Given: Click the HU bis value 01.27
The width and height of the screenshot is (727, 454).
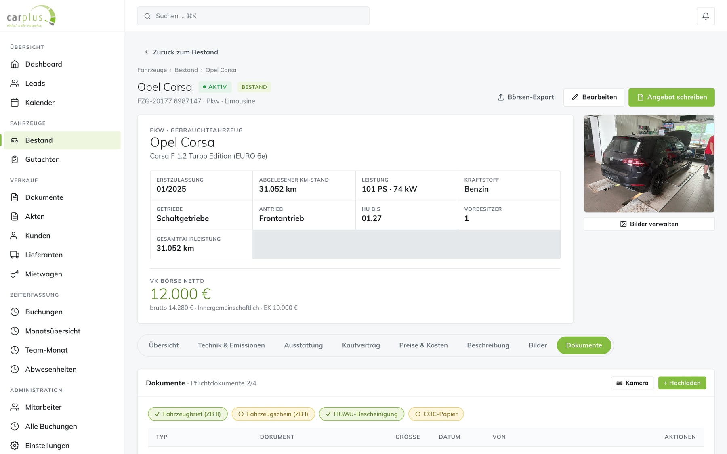Looking at the screenshot, I should pos(372,218).
